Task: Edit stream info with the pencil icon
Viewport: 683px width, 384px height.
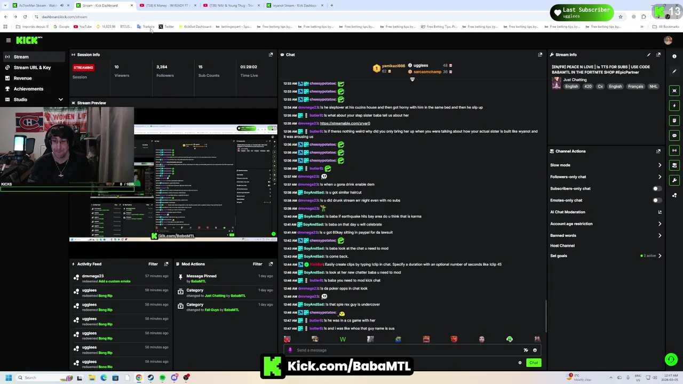Action: (649, 54)
